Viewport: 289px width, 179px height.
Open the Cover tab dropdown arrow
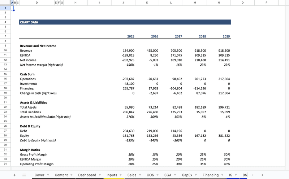(x=48, y=175)
